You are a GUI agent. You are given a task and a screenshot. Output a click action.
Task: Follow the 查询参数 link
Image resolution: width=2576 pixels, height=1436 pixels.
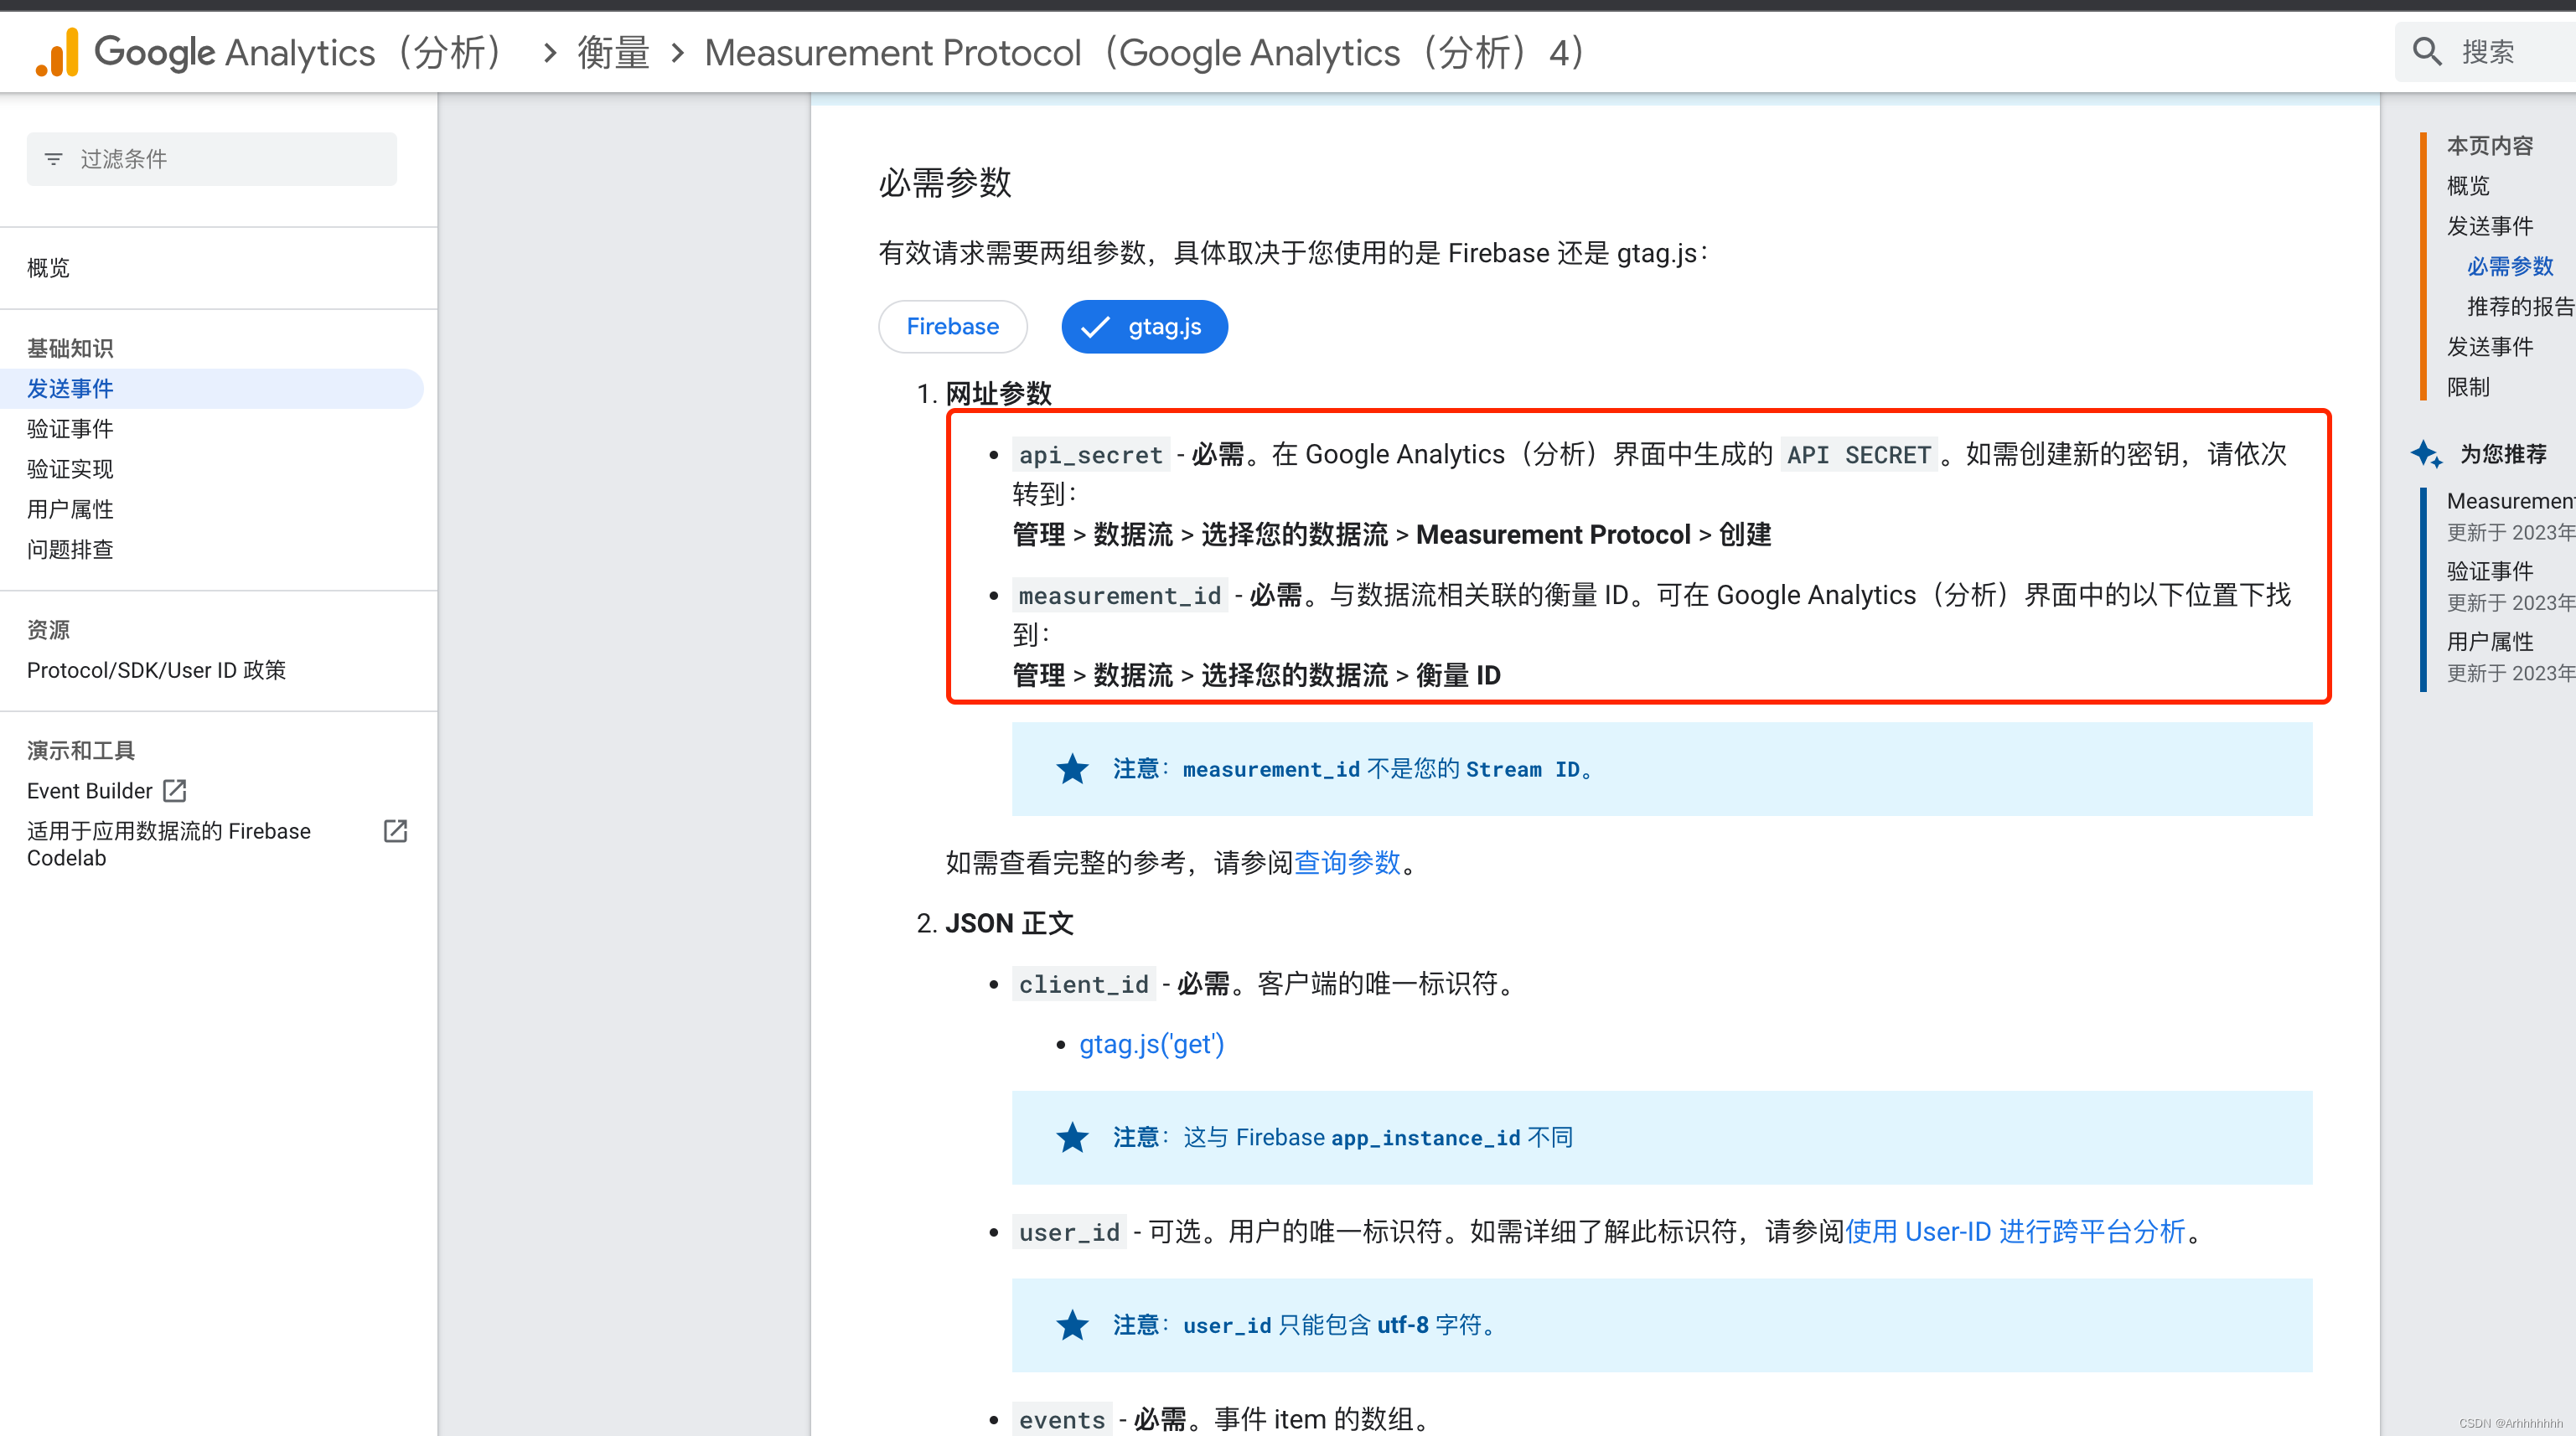1347,862
